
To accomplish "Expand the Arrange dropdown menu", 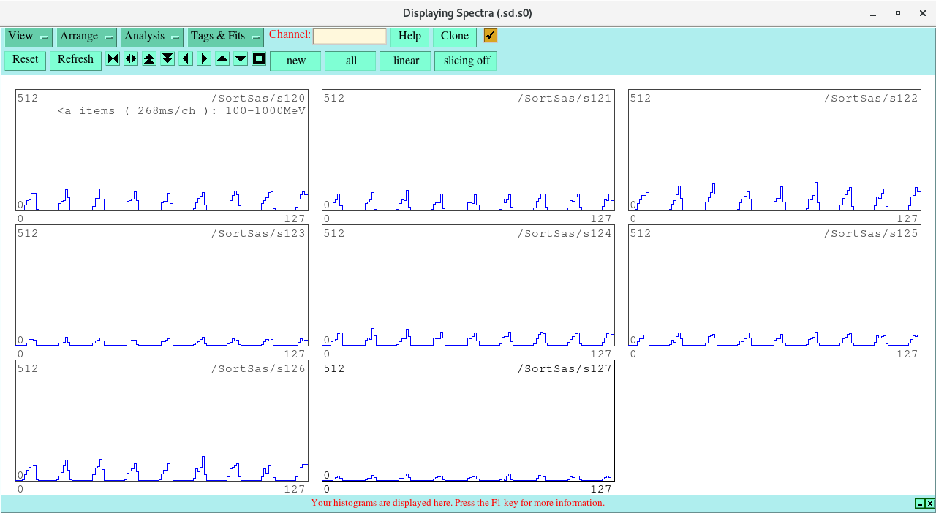I will 87,37.
